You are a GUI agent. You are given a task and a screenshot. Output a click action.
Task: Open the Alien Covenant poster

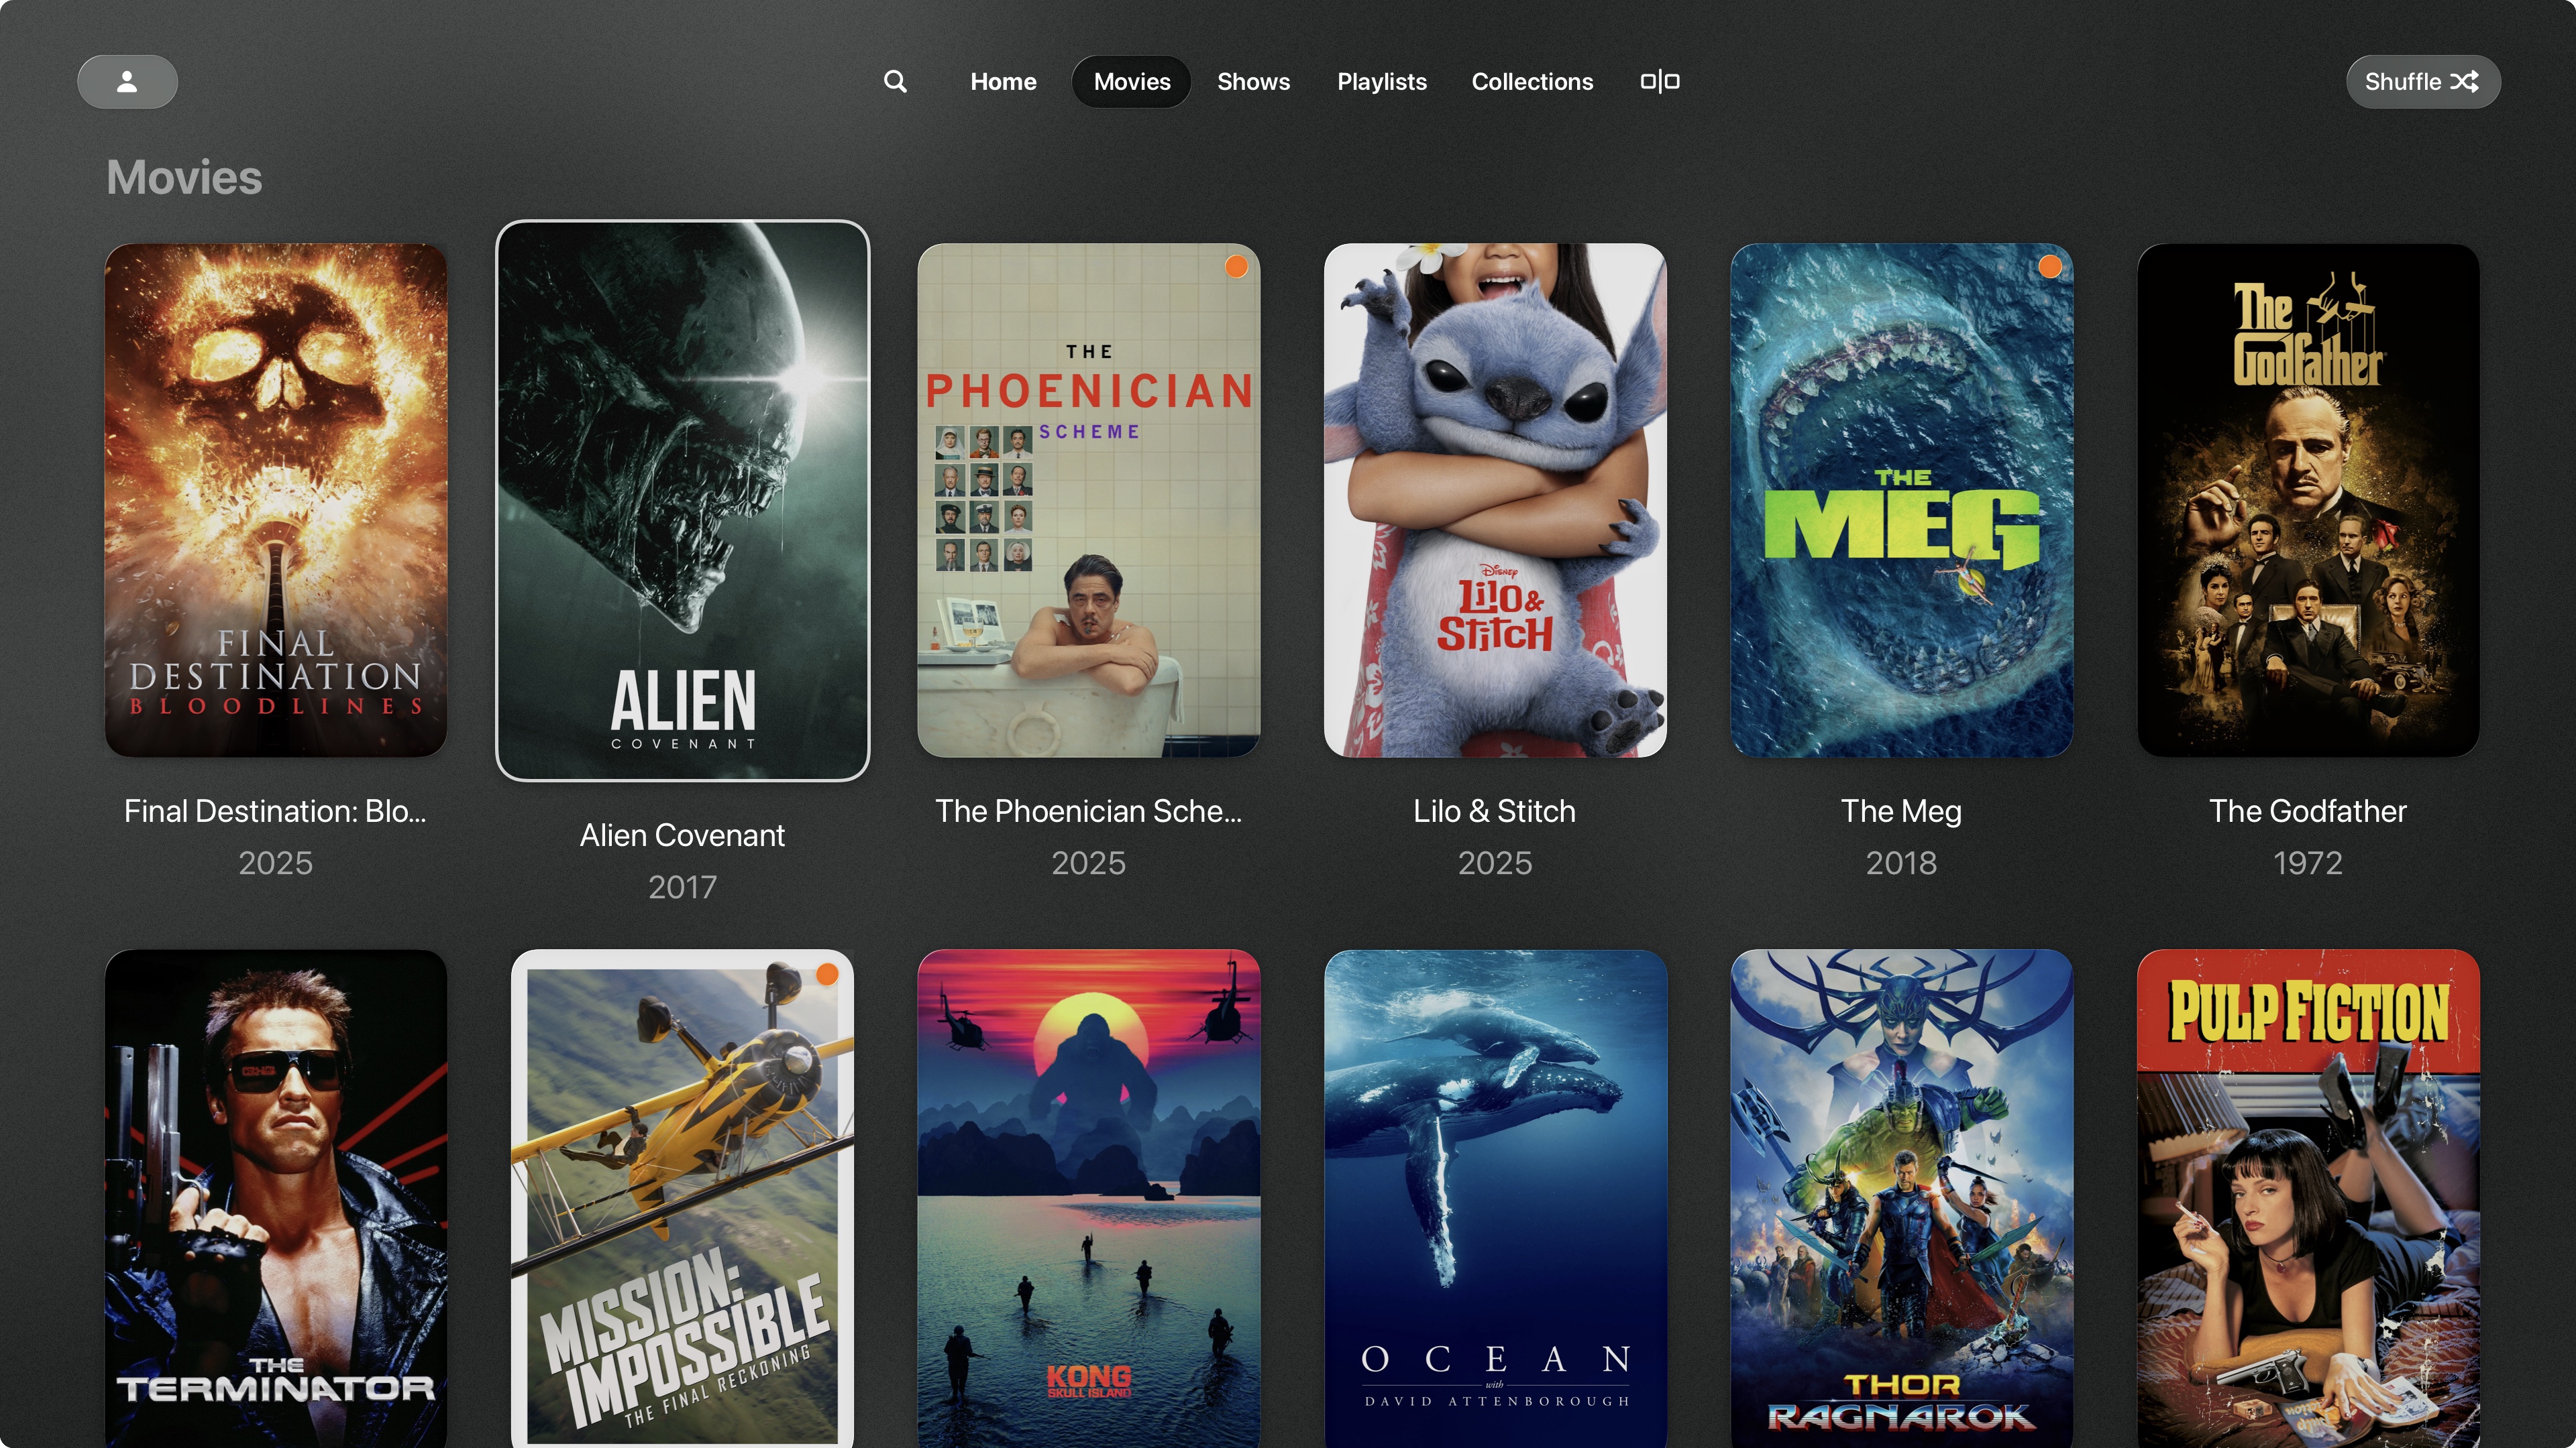point(683,499)
